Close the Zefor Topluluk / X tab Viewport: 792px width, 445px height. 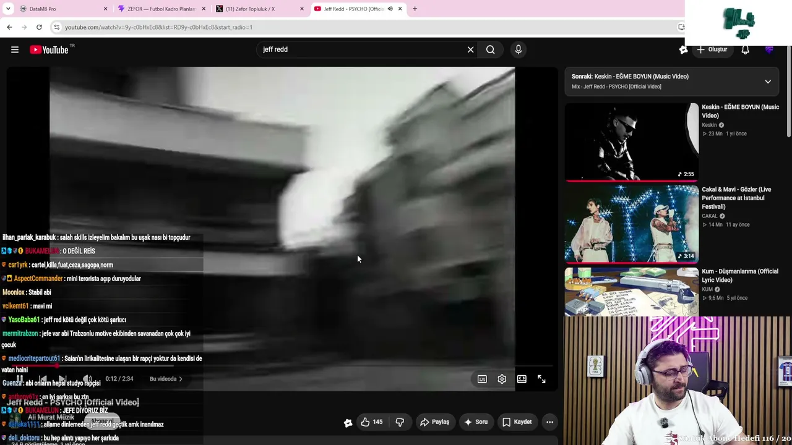[x=302, y=9]
